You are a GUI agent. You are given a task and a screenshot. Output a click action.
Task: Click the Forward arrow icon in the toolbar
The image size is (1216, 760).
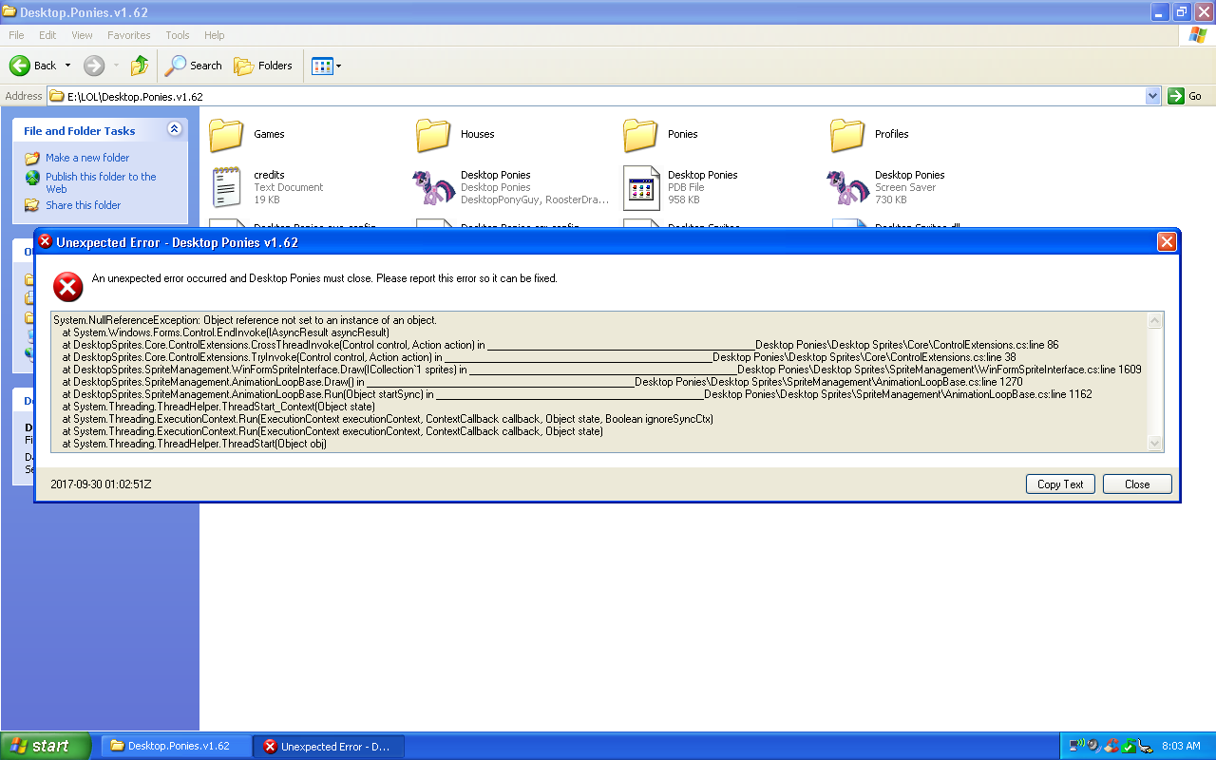tap(94, 66)
